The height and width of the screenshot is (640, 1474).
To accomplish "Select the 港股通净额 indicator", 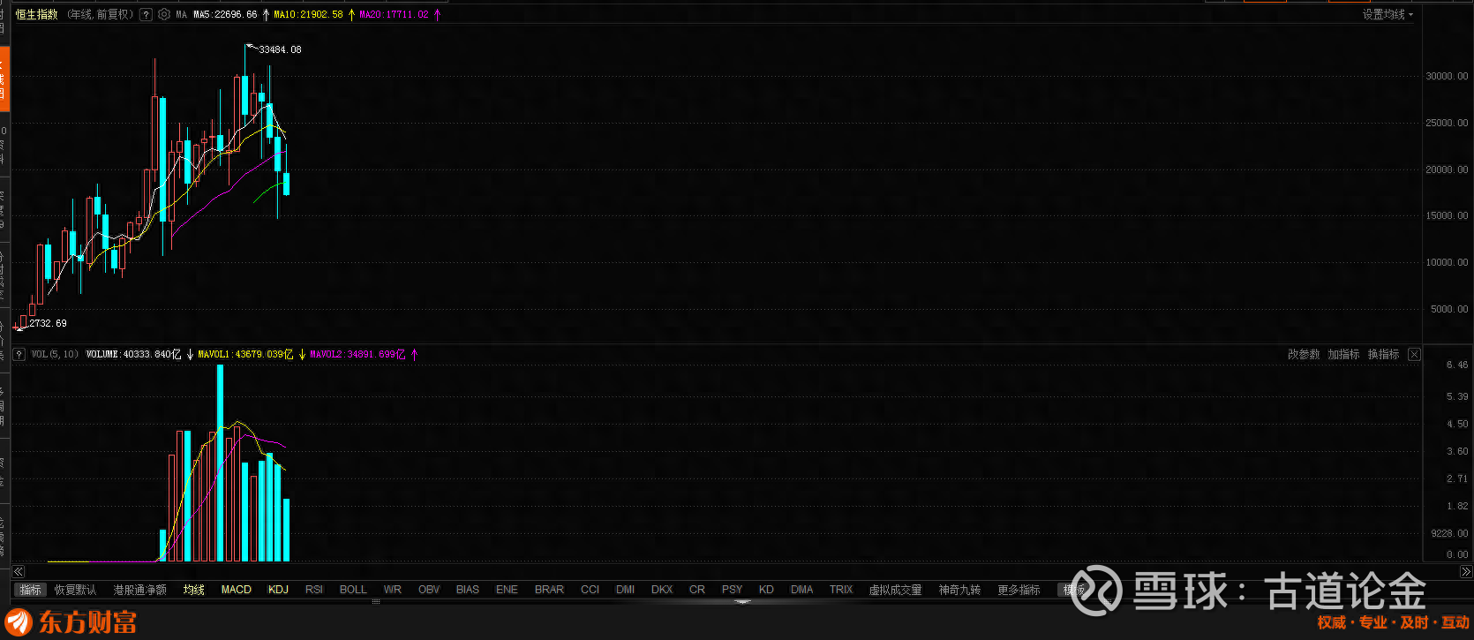I will coord(139,590).
